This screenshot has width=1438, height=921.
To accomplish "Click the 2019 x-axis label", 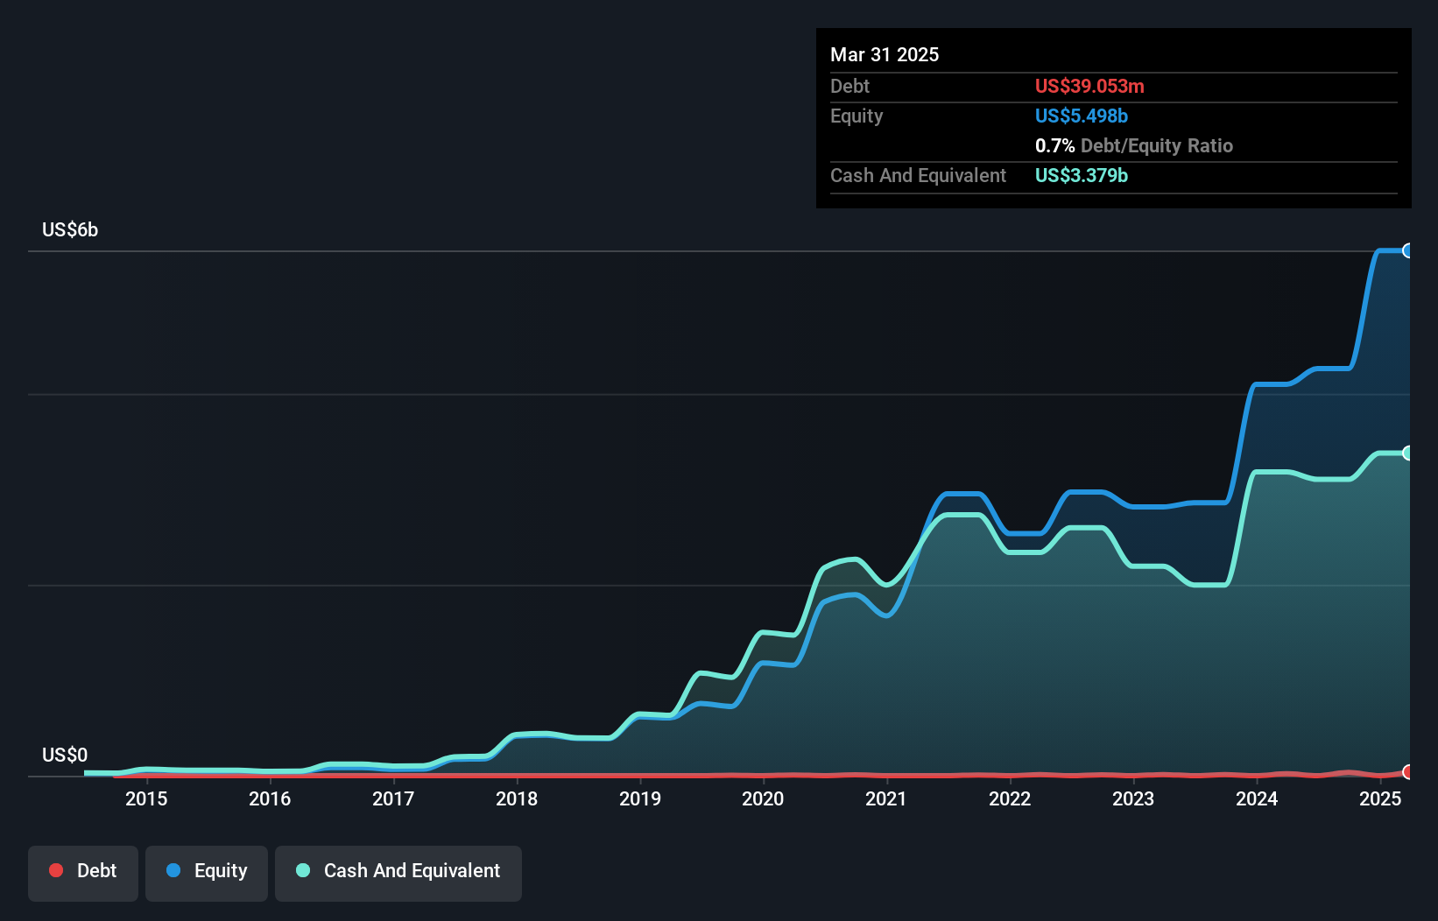I will (x=640, y=798).
